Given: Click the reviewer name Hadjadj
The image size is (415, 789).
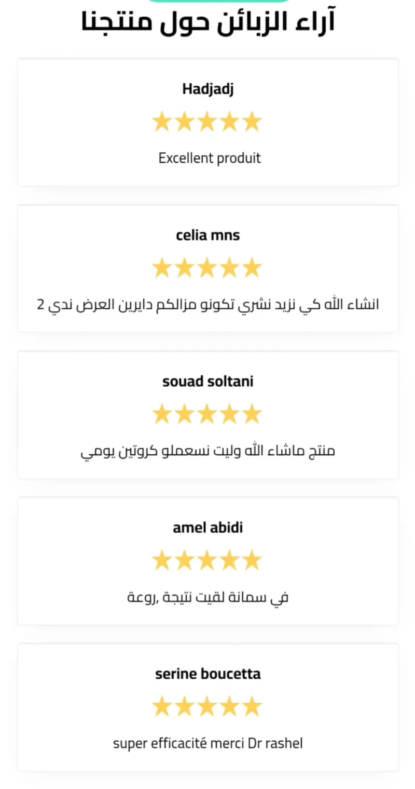Looking at the screenshot, I should coord(208,89).
